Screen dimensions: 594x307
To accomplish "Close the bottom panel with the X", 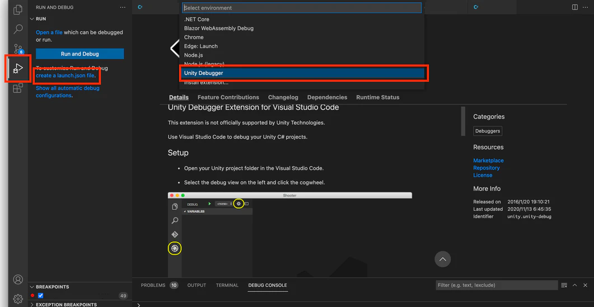I will (585, 285).
